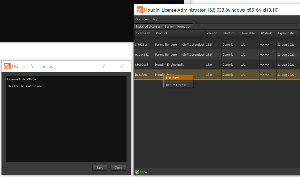Open the View menu

(x=146, y=19)
